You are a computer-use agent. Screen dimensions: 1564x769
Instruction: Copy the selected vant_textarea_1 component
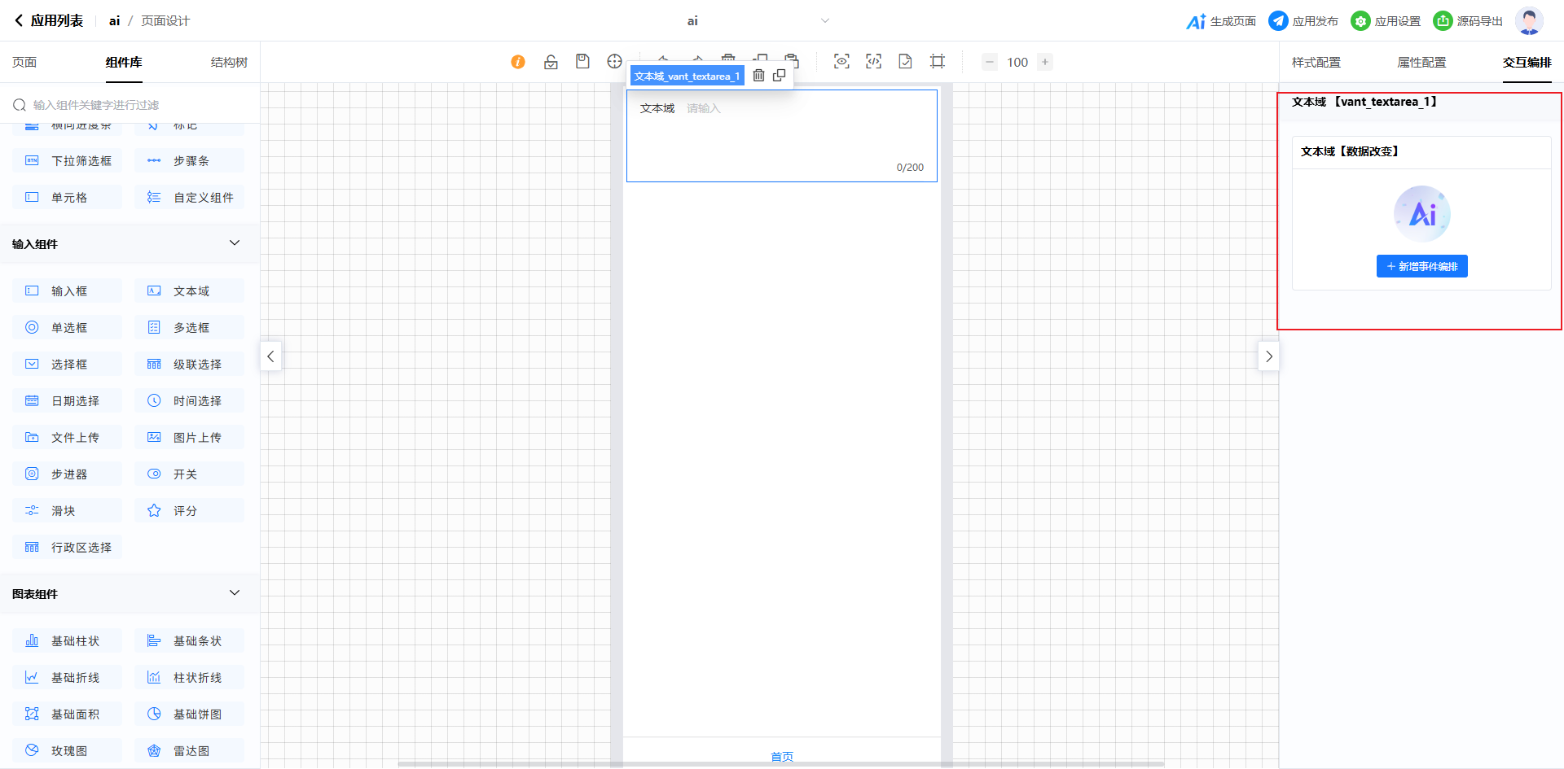tap(780, 76)
